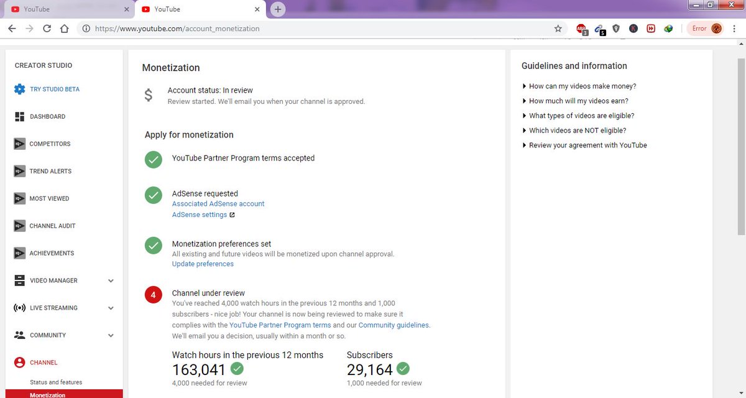Expand the Video Manager menu chevron
Screen dimensions: 746x398
[x=111, y=281]
